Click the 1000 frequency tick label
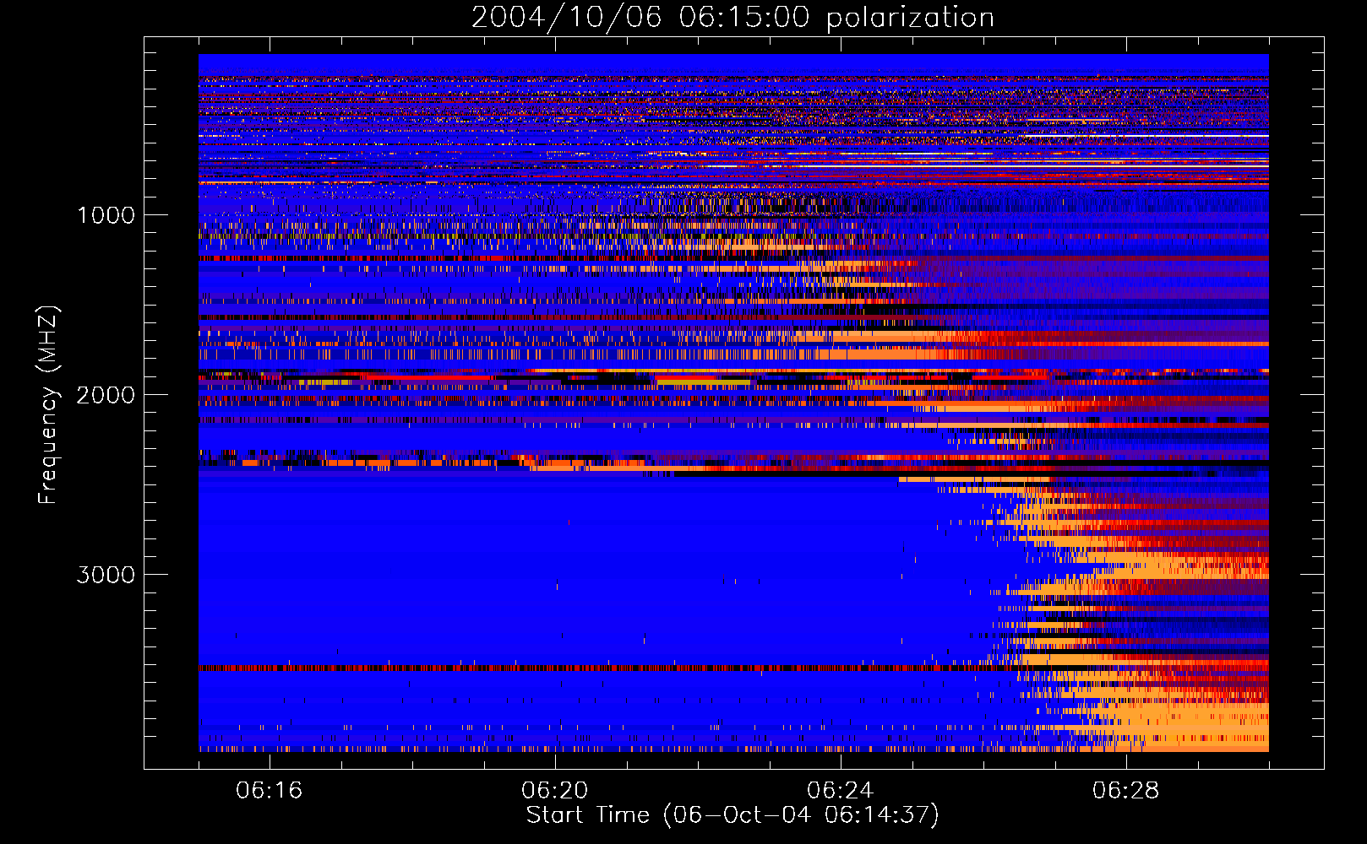Image resolution: width=1367 pixels, height=844 pixels. coord(106,215)
